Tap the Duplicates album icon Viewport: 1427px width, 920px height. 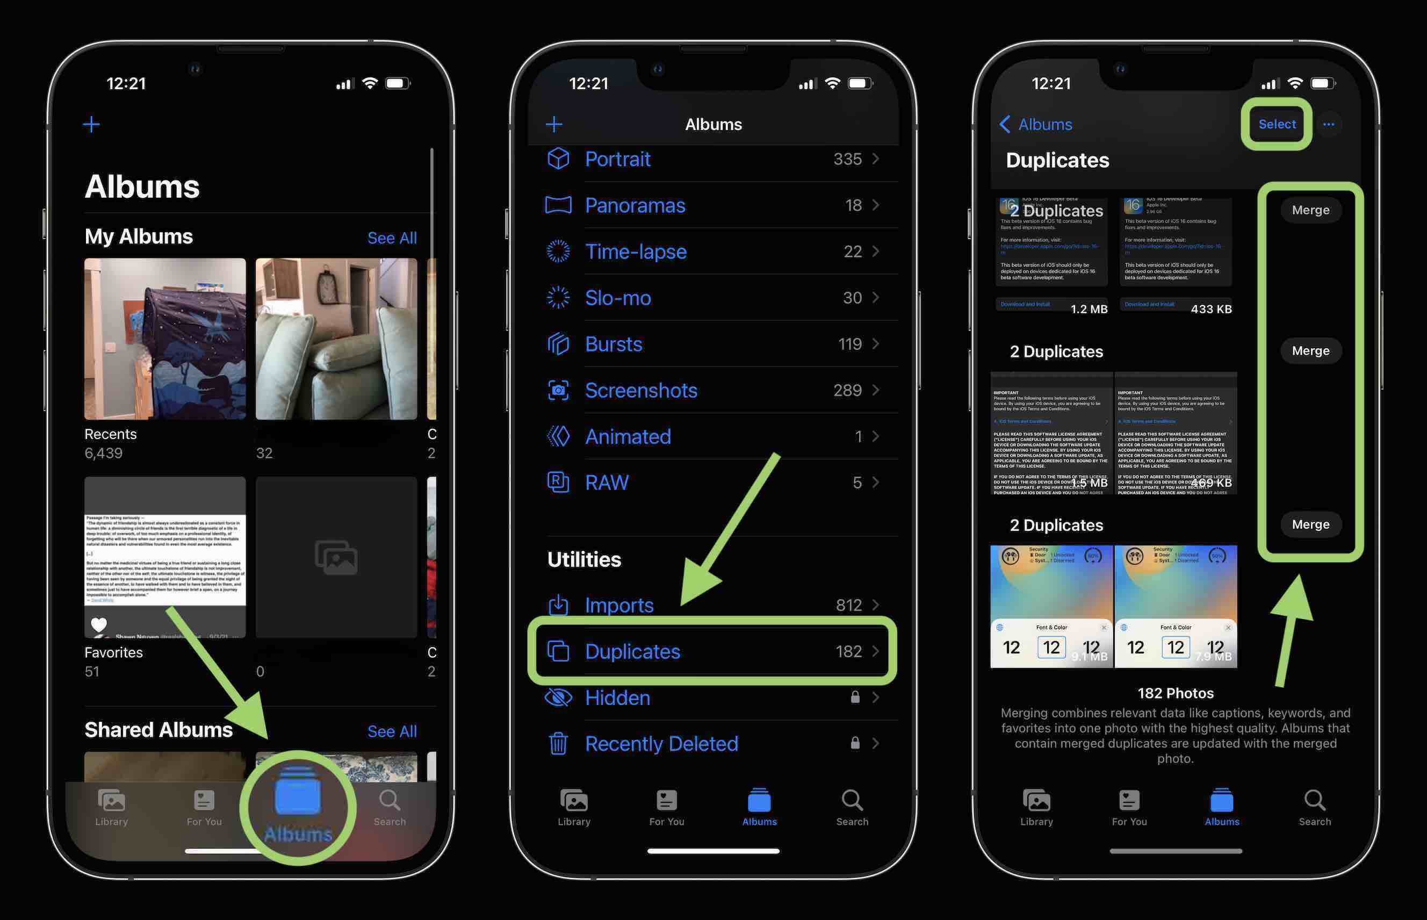tap(558, 650)
